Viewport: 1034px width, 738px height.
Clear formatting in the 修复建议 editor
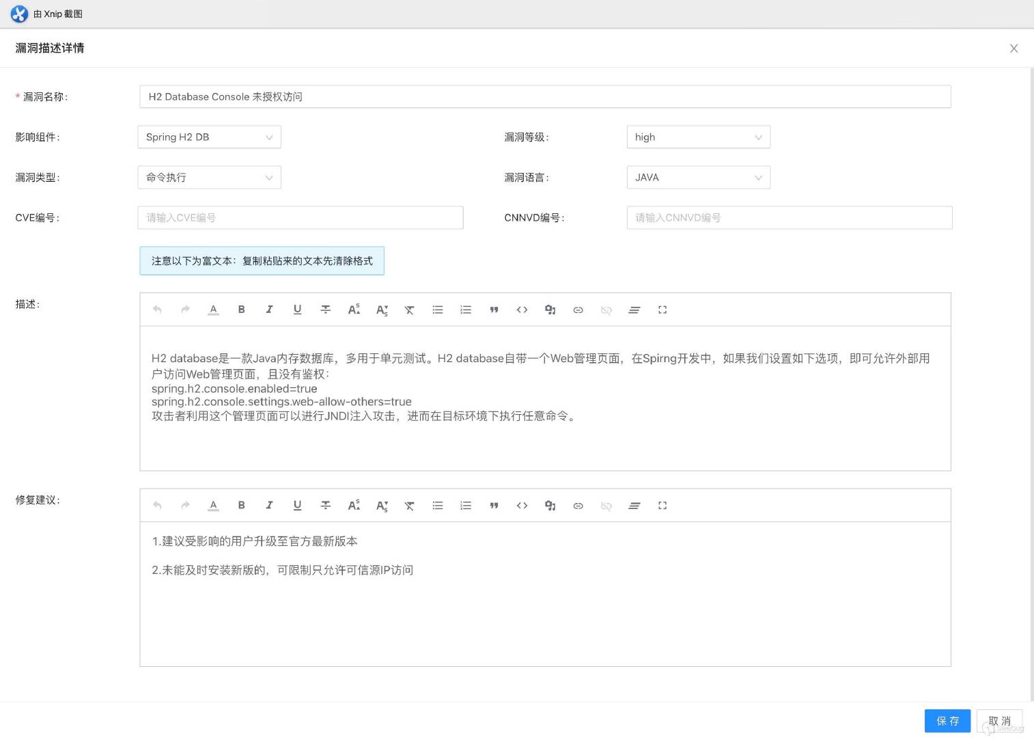[x=409, y=506]
